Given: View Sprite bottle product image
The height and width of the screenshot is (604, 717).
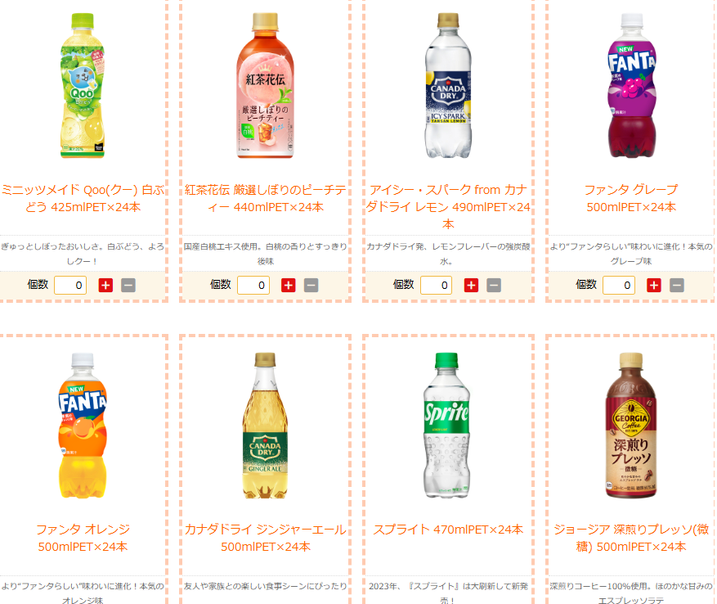Looking at the screenshot, I should click(x=446, y=426).
